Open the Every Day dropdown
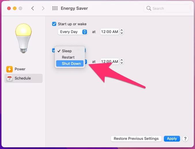 [73, 32]
